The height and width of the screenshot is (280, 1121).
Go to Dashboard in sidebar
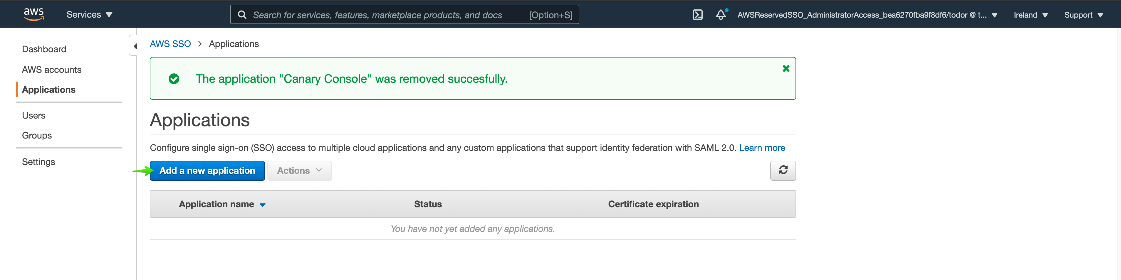44,49
